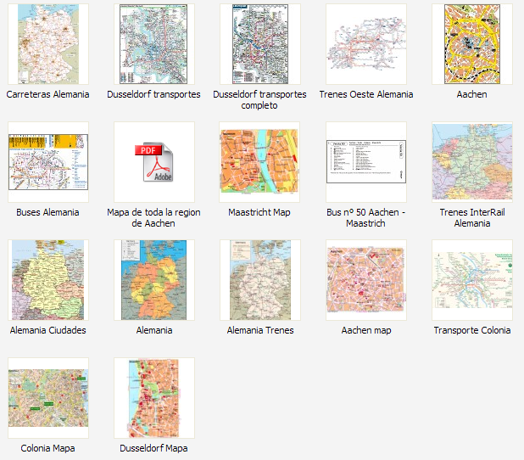Select the Maastricht Map thumbnail
The image size is (524, 460).
[259, 161]
